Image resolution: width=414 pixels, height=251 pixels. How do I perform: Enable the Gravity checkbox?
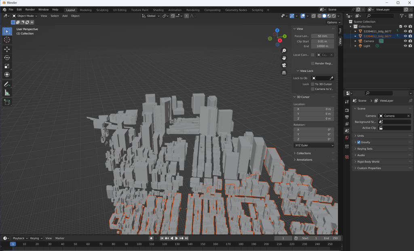click(x=359, y=142)
